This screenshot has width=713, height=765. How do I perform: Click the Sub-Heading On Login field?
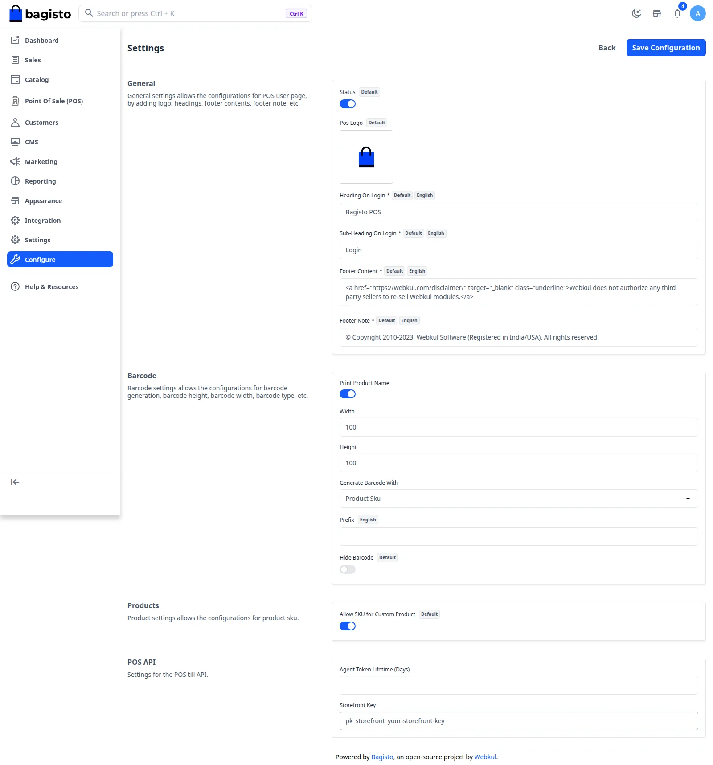(x=519, y=250)
